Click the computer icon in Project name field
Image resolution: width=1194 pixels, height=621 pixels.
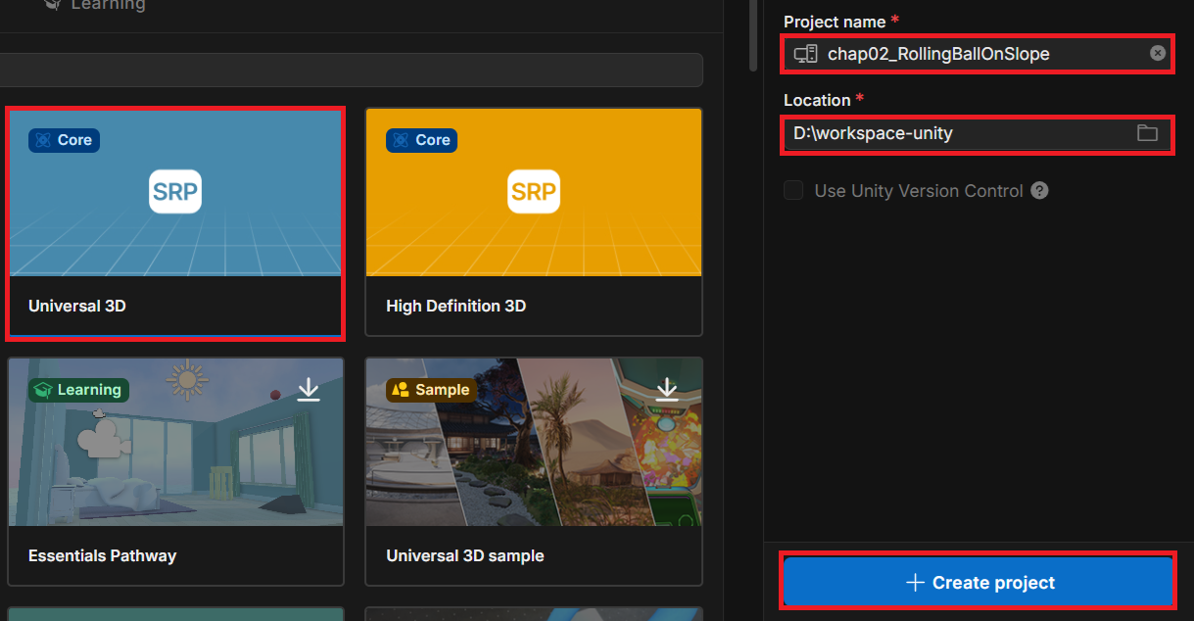pos(806,54)
